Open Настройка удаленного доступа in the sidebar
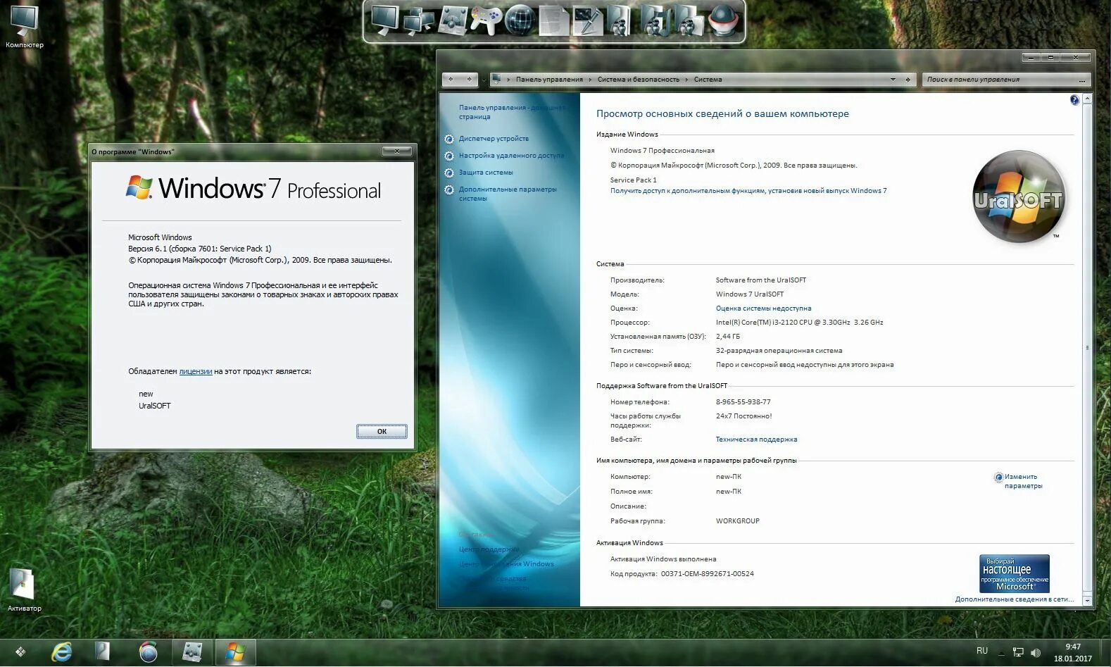The height and width of the screenshot is (667, 1111). (x=511, y=156)
